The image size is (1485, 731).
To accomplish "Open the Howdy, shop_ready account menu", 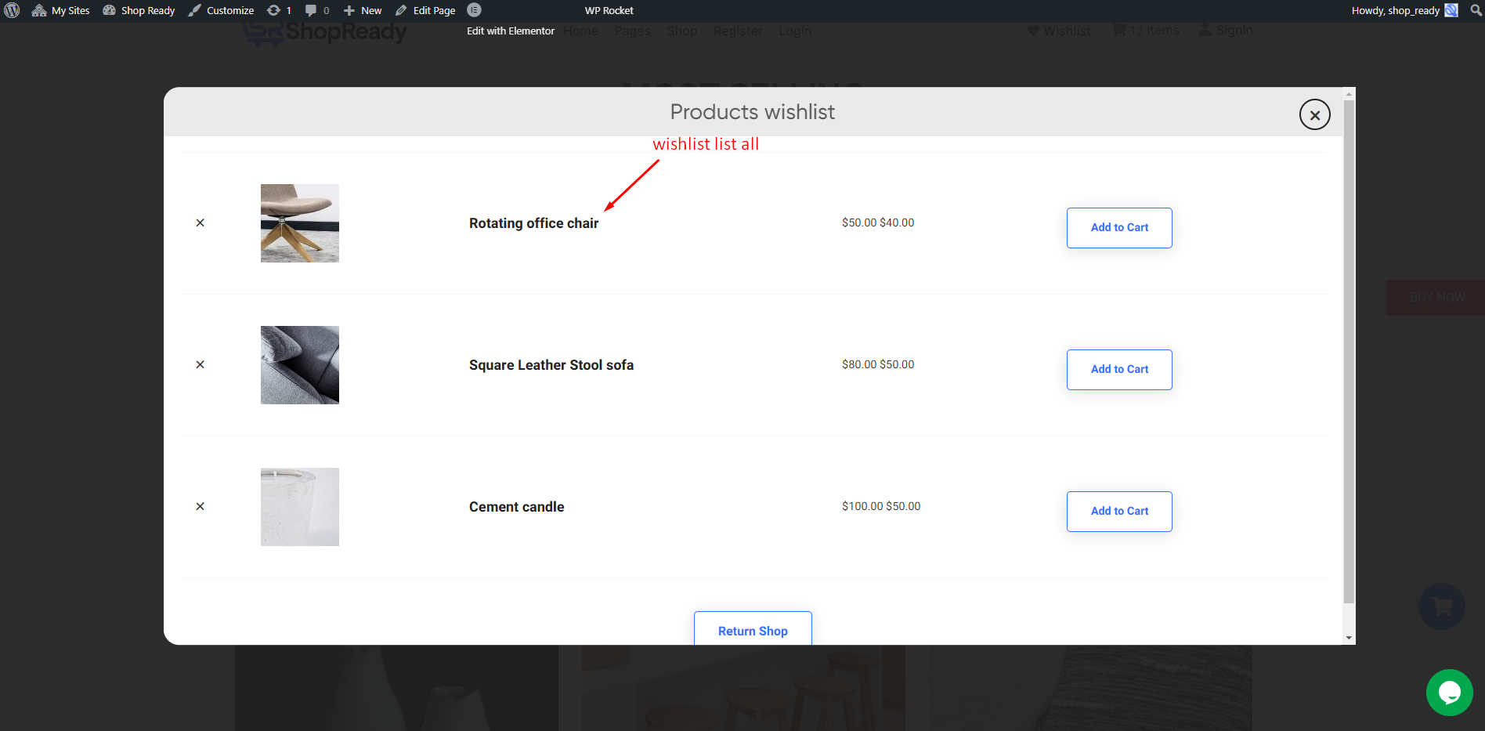I will coord(1402,10).
